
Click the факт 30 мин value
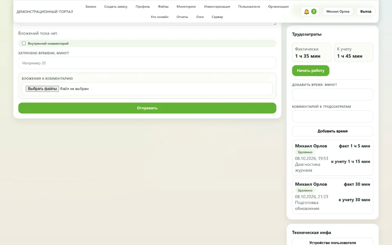coord(357,184)
